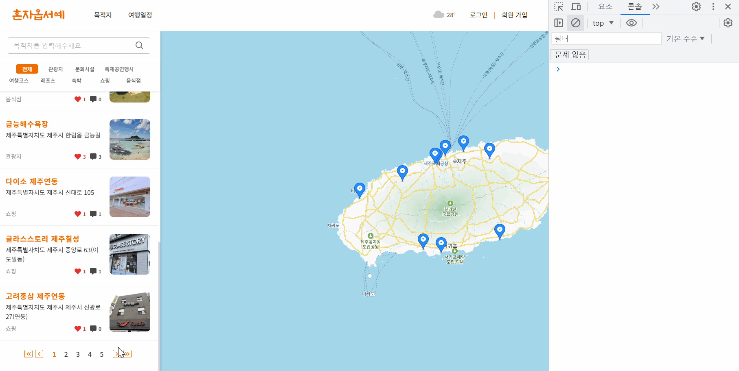Viewport: 739px width, 371px height.
Task: Click the console 필터 input field
Action: 607,39
